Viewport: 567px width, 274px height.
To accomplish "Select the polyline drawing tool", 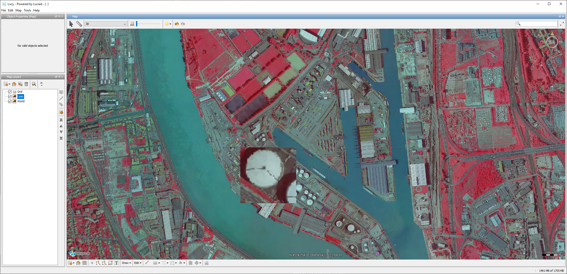I will tap(98, 263).
